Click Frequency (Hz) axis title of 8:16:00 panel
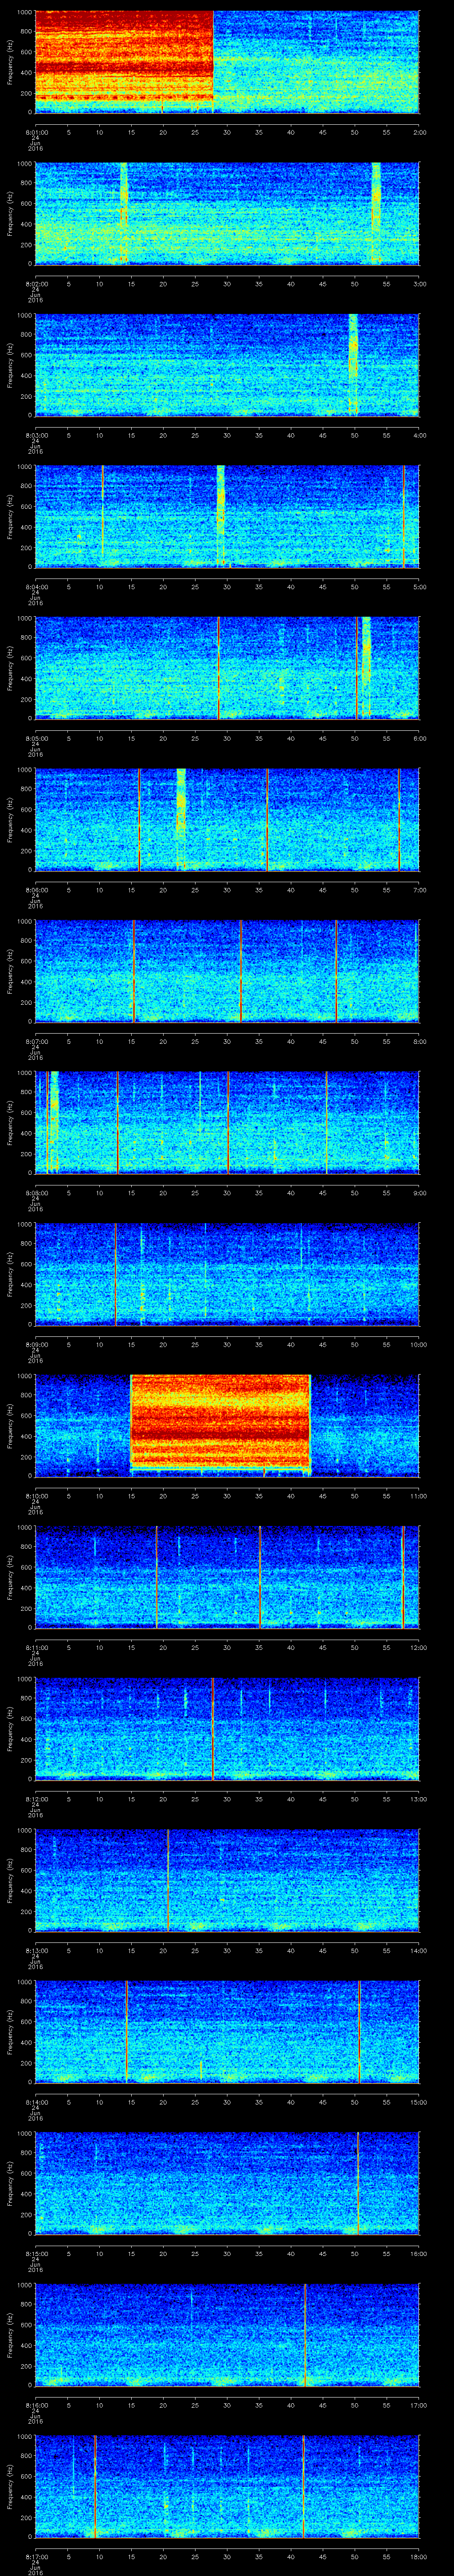The image size is (454, 2576). [10, 2335]
